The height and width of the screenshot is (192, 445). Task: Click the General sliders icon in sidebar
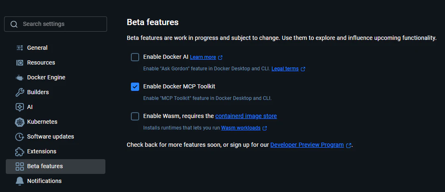[x=19, y=48]
